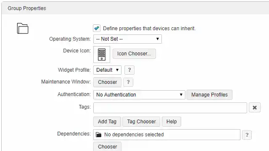The image size is (269, 151).
Task: Toggle Define properties devices can inherit checkbox
Action: [x=97, y=28]
